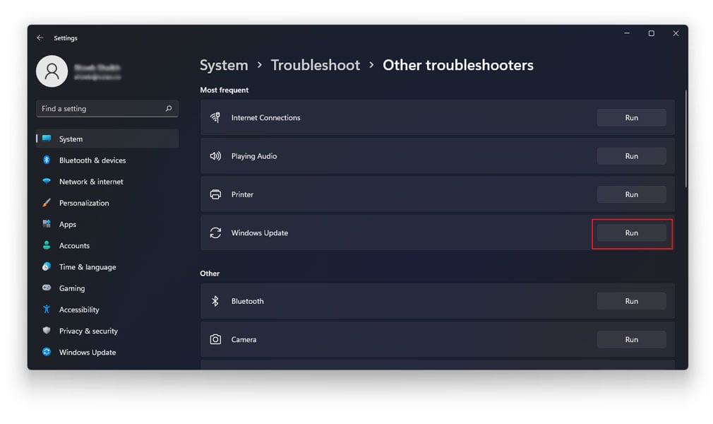Click the Camera troubleshooter row icon
This screenshot has height=424, width=713.
click(x=215, y=339)
